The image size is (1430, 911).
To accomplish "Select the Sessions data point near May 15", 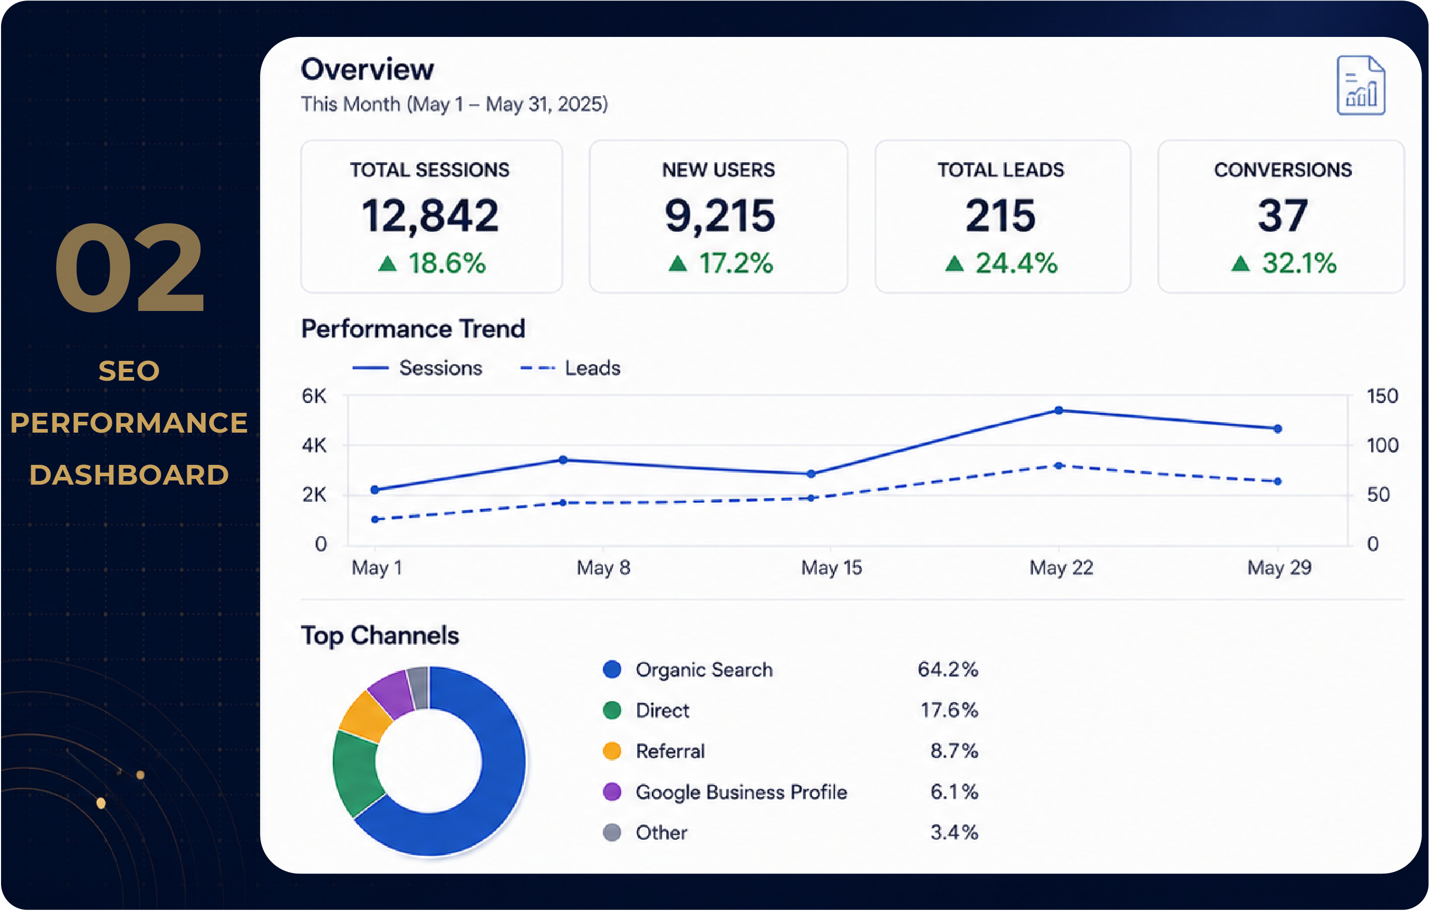I will tap(811, 474).
